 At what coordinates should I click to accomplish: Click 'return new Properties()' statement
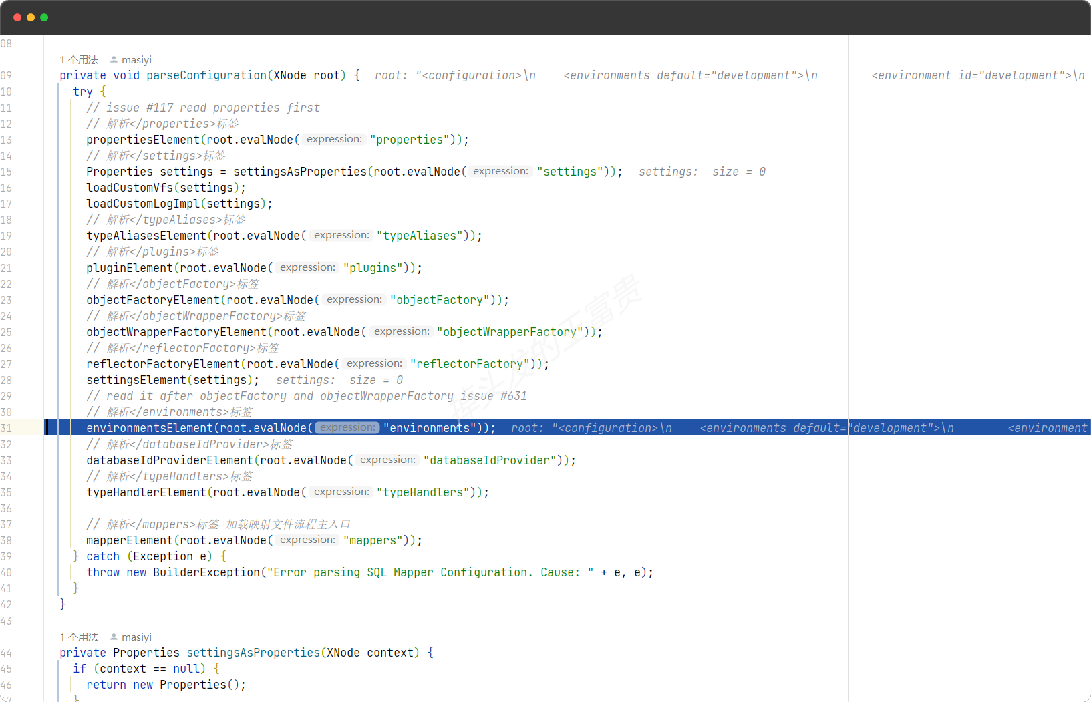tap(166, 685)
